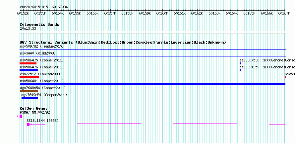Image resolution: width=295 pixels, height=143 pixels.
Task: Open nsv586476 (Cooper2011) label
Action: (42, 67)
